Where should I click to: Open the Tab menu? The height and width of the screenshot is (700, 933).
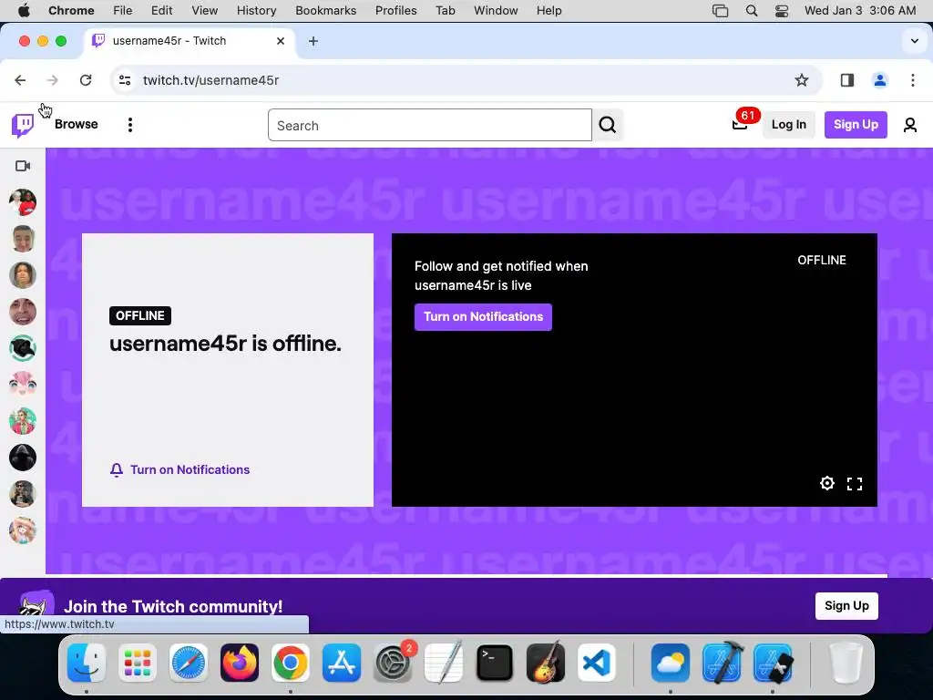445,11
